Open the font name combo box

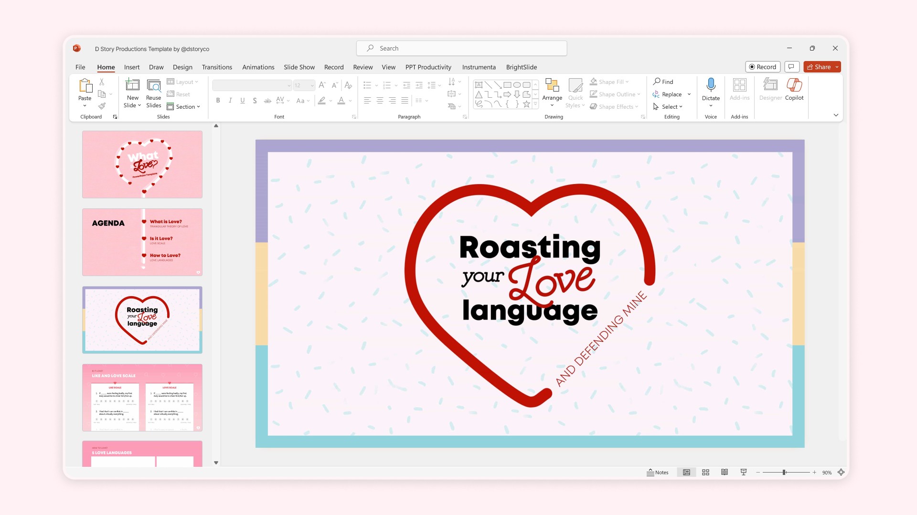pos(252,85)
